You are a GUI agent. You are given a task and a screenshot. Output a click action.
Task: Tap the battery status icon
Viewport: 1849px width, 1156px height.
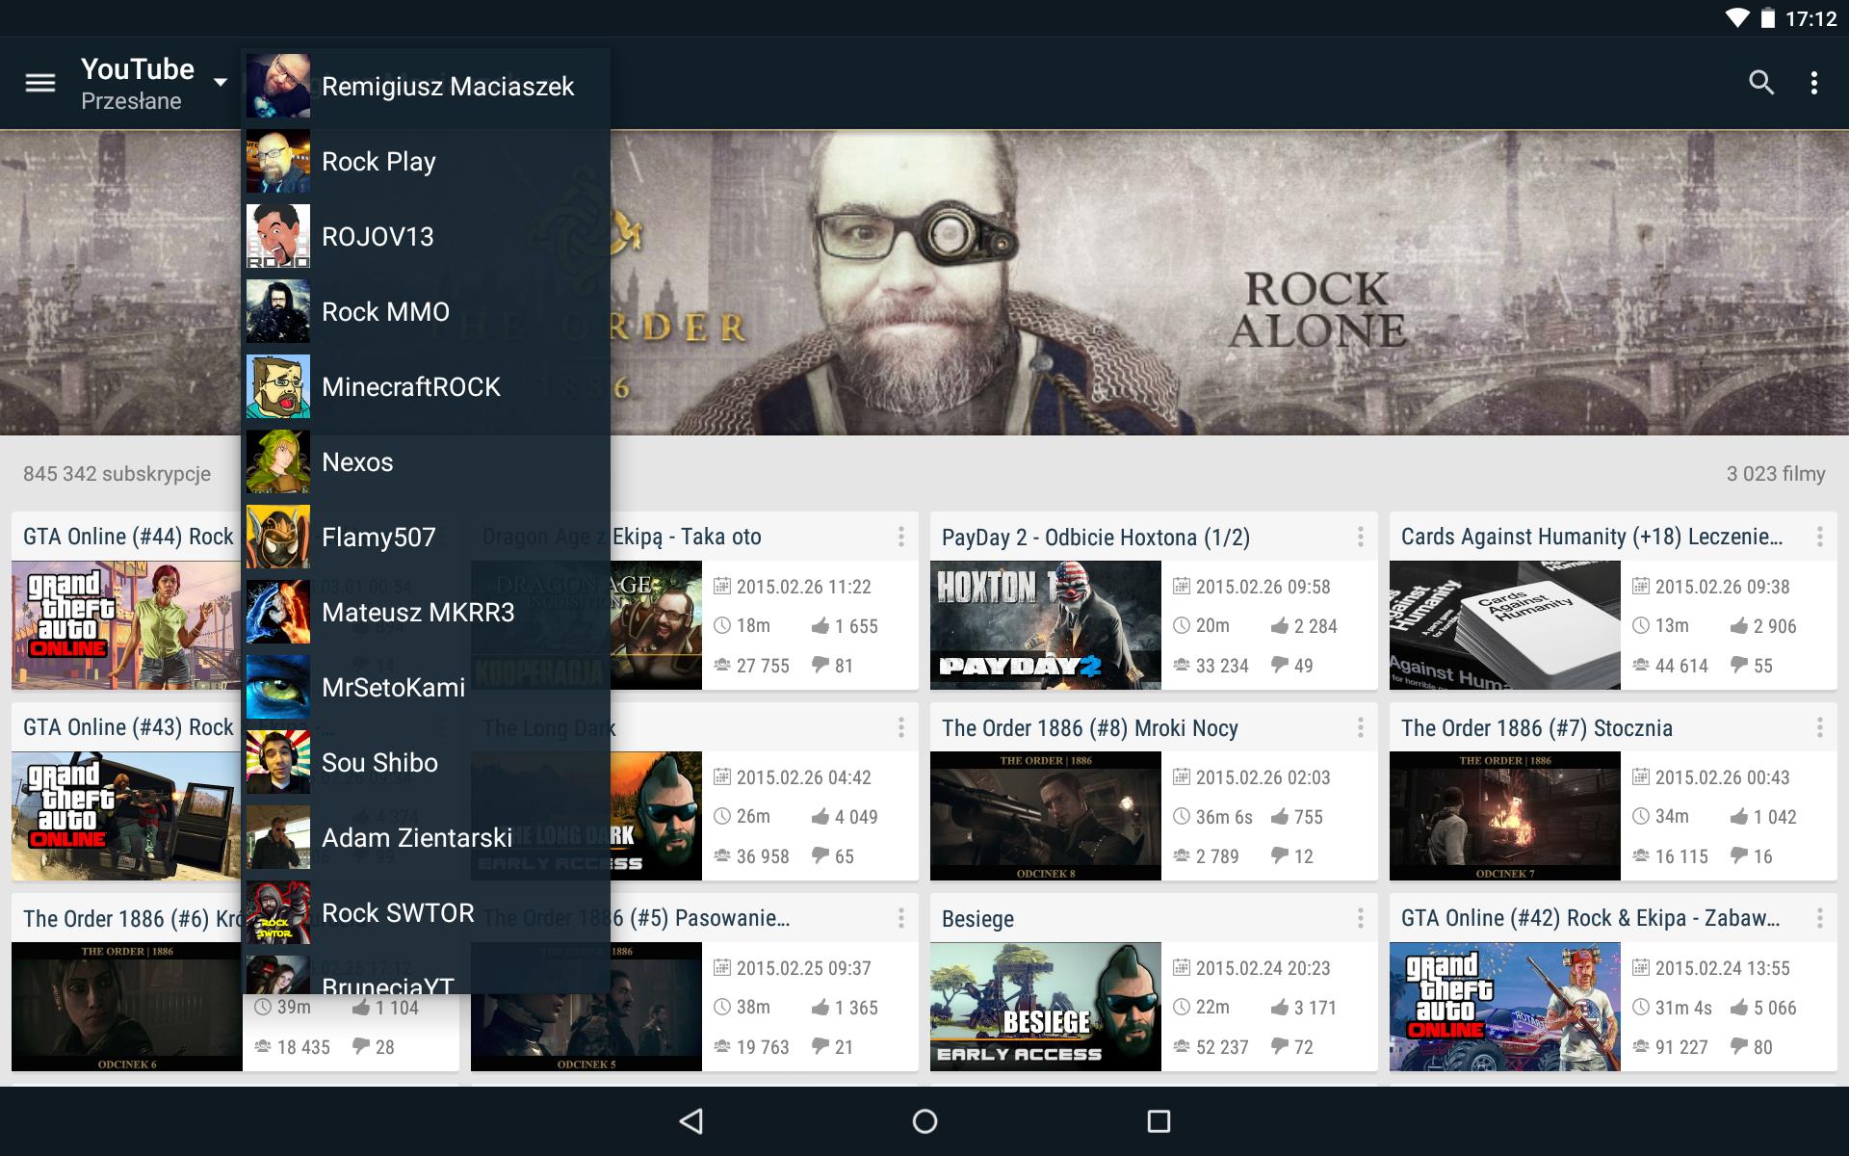point(1768,18)
